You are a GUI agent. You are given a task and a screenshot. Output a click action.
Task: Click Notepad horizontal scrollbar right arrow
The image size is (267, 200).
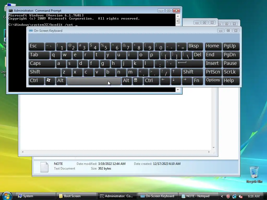pyautogui.click(x=209, y=152)
